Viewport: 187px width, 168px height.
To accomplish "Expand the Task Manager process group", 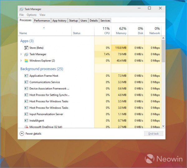I will pyautogui.click(x=21, y=54).
